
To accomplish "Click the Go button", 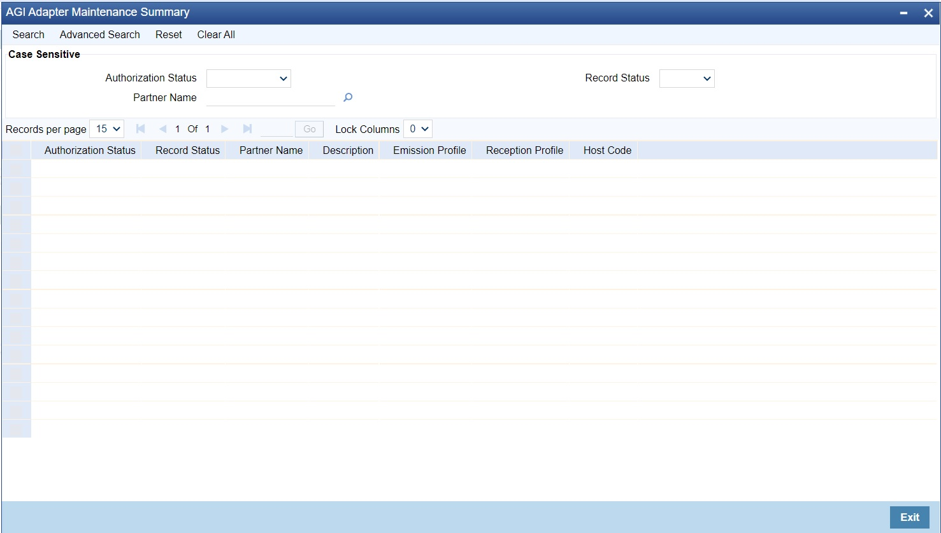I will tap(310, 129).
